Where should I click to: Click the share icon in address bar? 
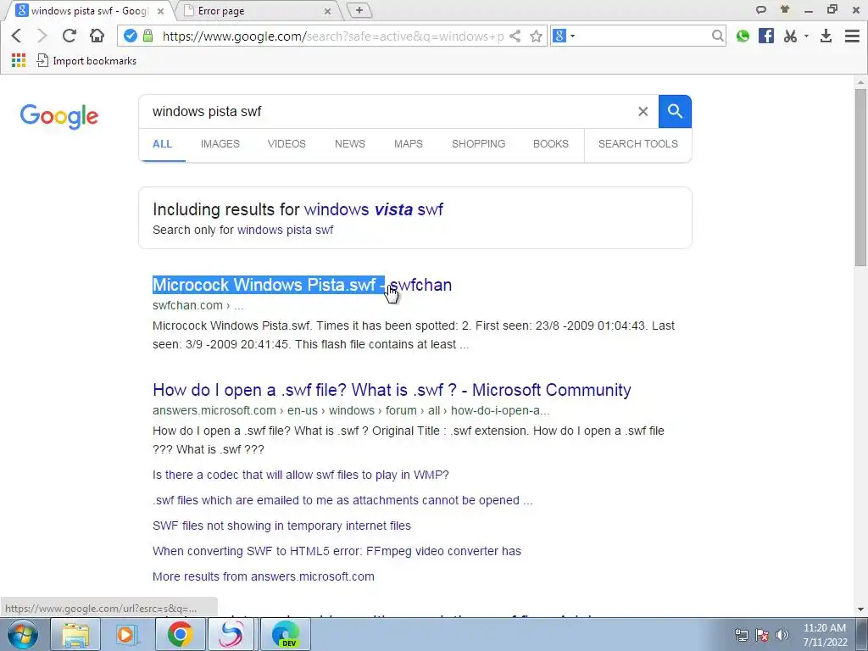pyautogui.click(x=515, y=36)
